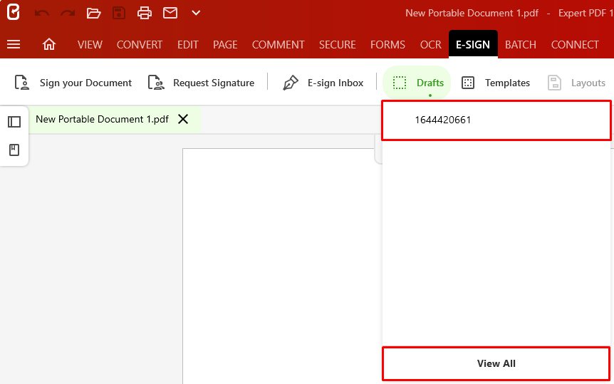Click the Save disk icon
The width and height of the screenshot is (614, 384).
(119, 13)
